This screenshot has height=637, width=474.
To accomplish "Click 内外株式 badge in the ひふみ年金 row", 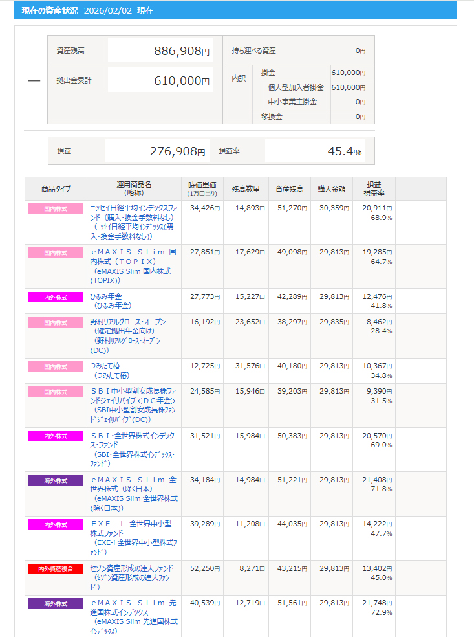I will point(56,297).
